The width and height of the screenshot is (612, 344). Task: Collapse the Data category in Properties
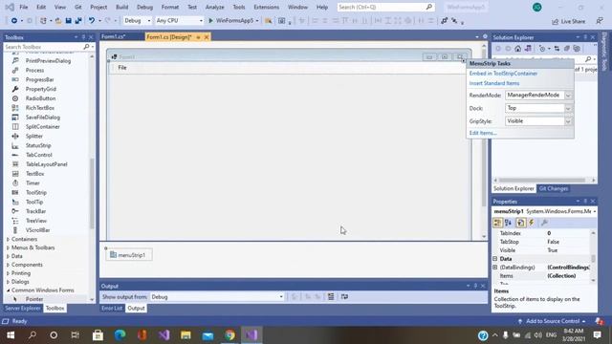coord(495,259)
